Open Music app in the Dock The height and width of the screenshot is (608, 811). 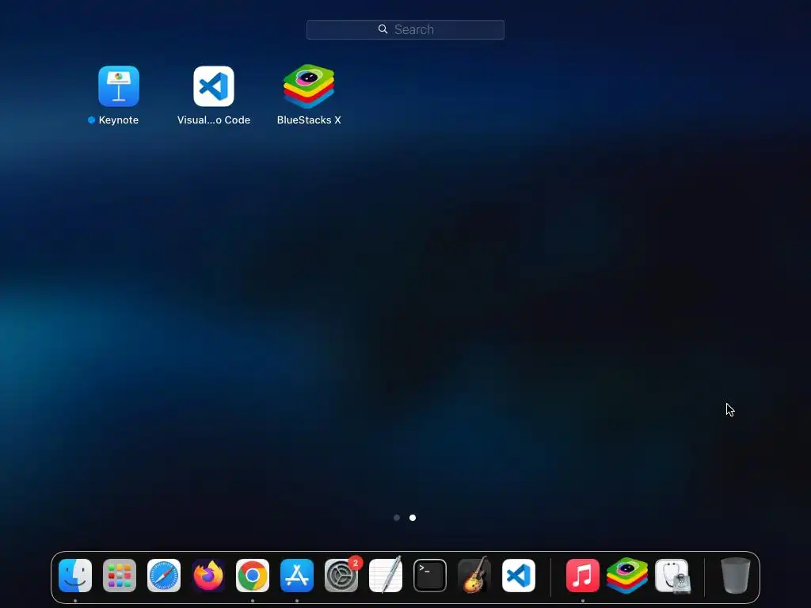583,576
